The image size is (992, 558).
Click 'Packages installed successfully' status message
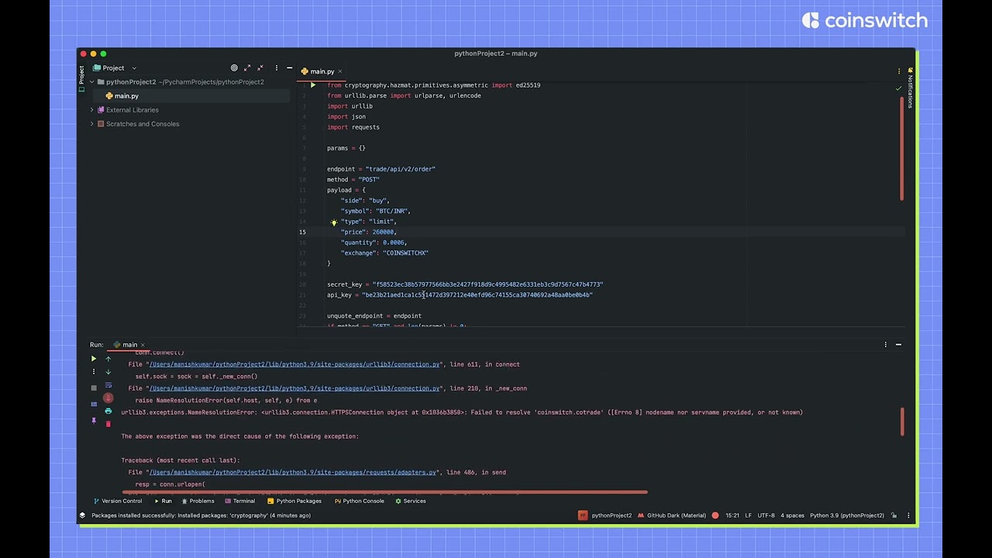[x=201, y=515]
